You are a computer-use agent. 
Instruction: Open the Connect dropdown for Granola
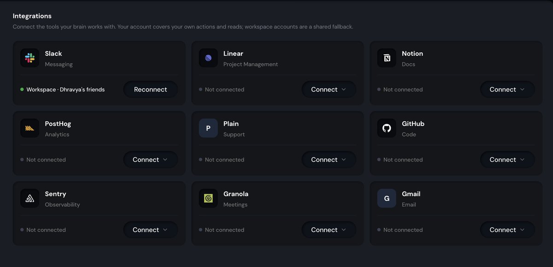(x=329, y=230)
